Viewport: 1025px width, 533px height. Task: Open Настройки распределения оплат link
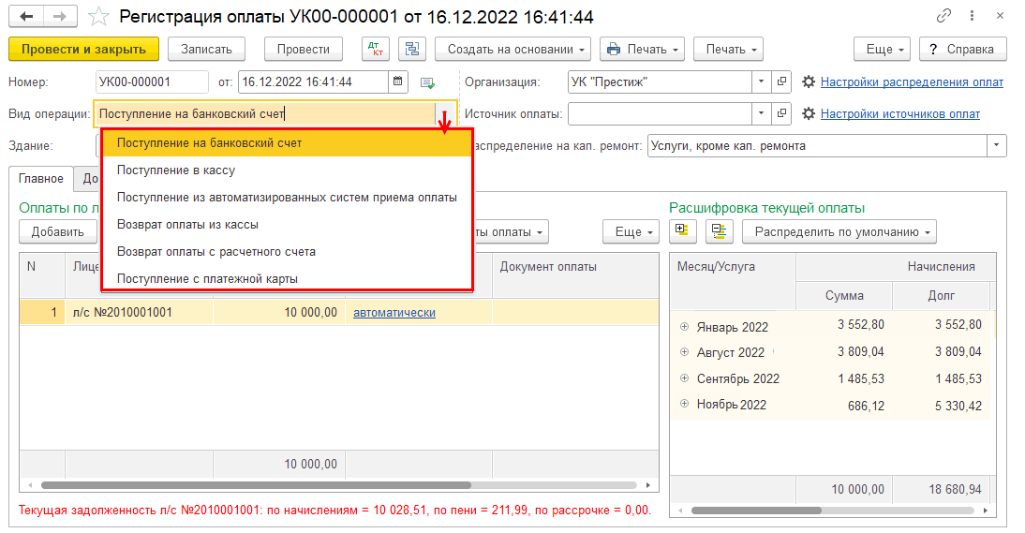(912, 81)
